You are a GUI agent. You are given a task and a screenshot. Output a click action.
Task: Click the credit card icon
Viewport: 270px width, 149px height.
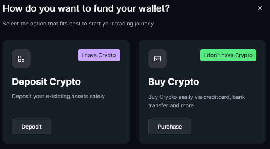[157, 59]
